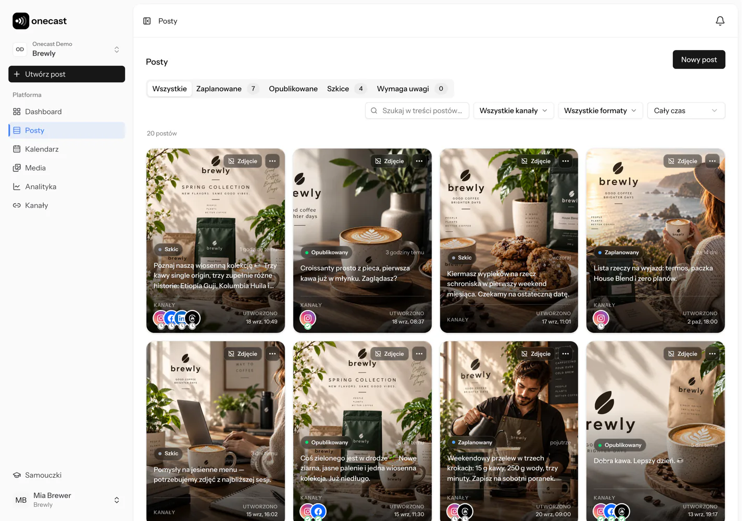Image resolution: width=750 pixels, height=521 pixels.
Task: Open the Cały czas date filter
Action: 686,110
